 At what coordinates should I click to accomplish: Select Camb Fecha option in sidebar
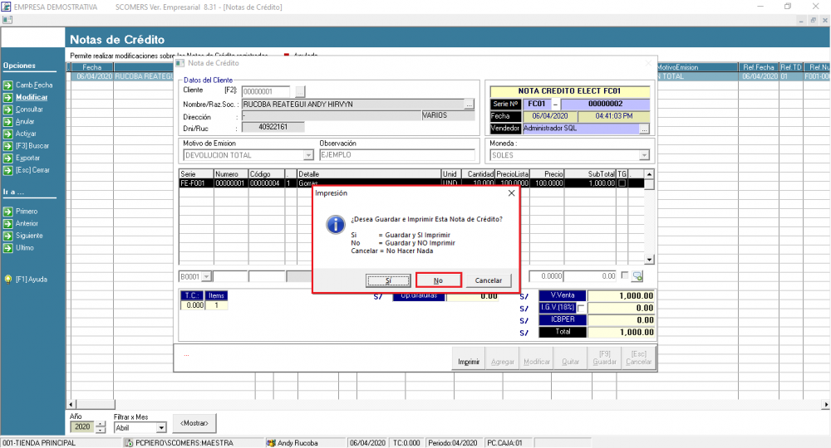pyautogui.click(x=34, y=85)
